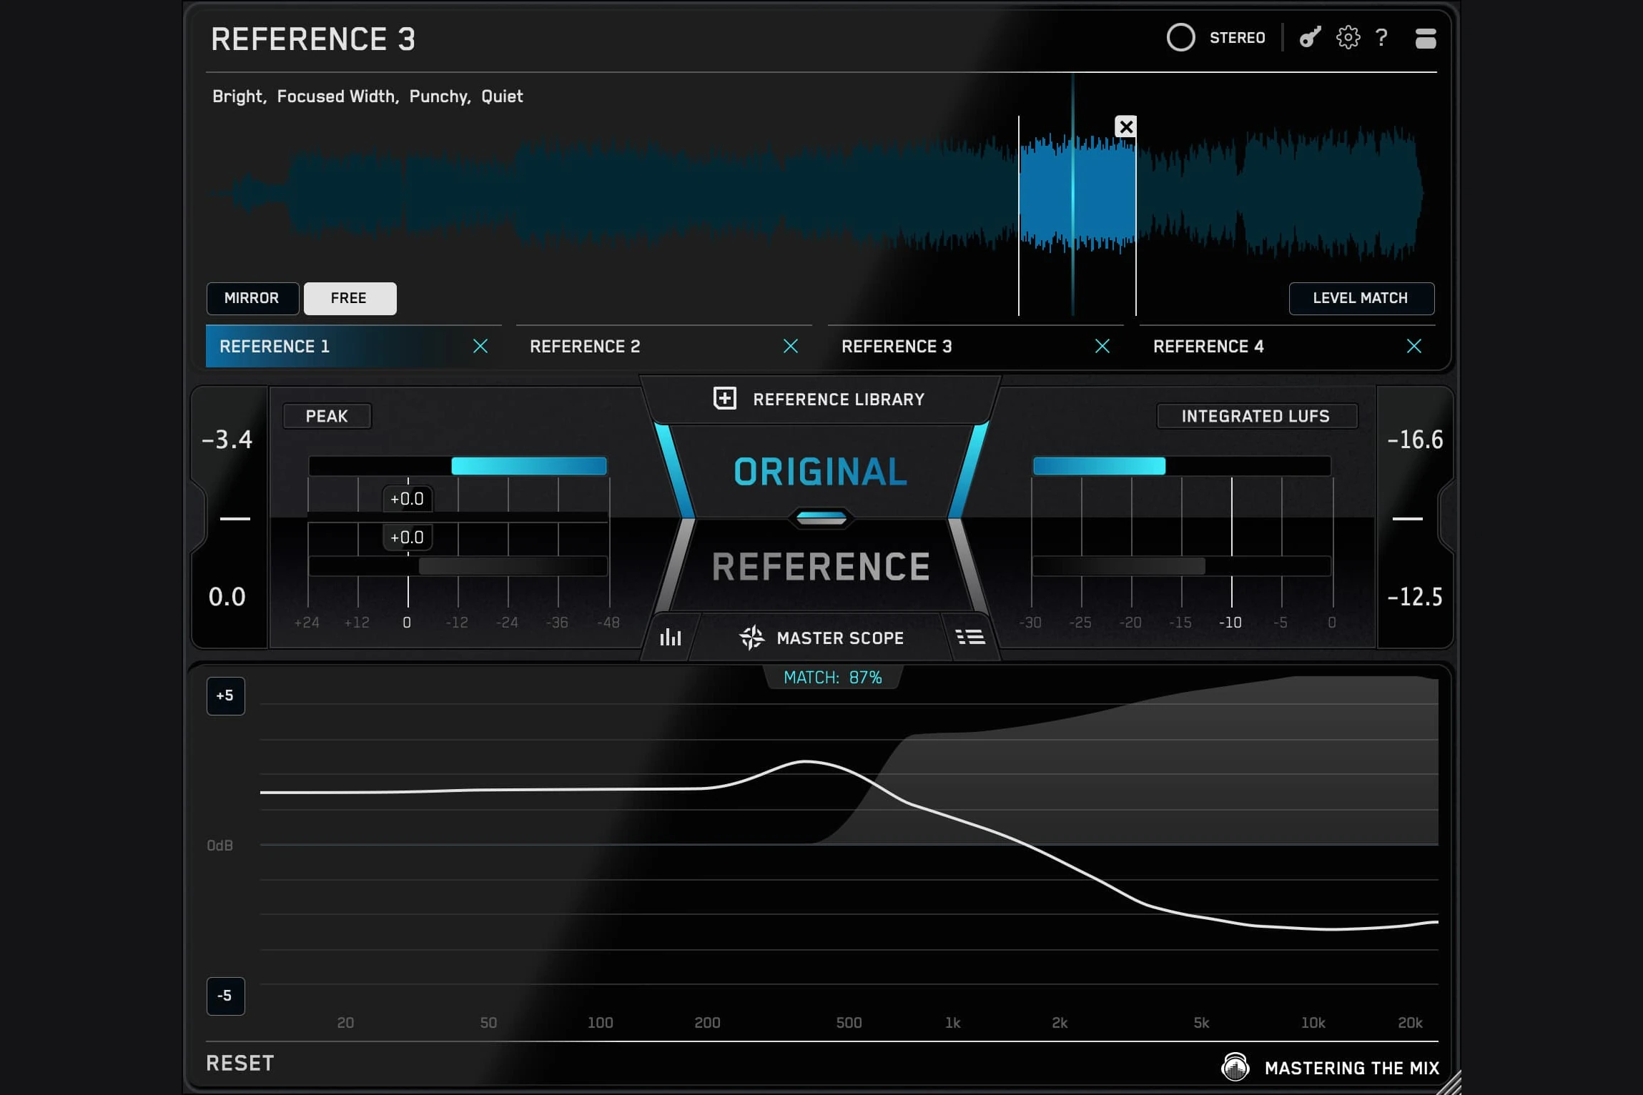Click the original gain trim +0.0 handle
Viewport: 1643px width, 1095px height.
click(408, 499)
